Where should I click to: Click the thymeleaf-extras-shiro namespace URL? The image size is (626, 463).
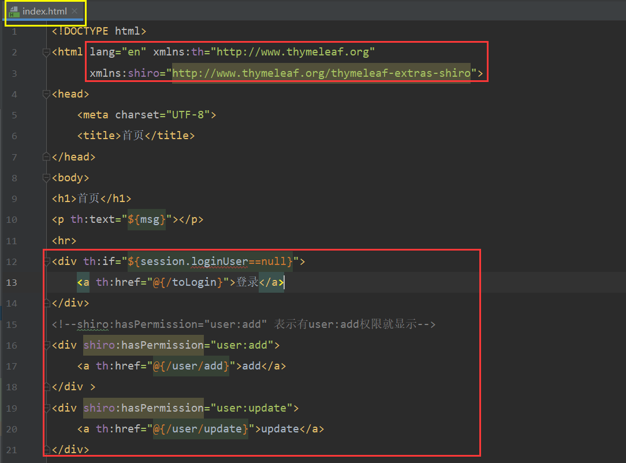[321, 73]
